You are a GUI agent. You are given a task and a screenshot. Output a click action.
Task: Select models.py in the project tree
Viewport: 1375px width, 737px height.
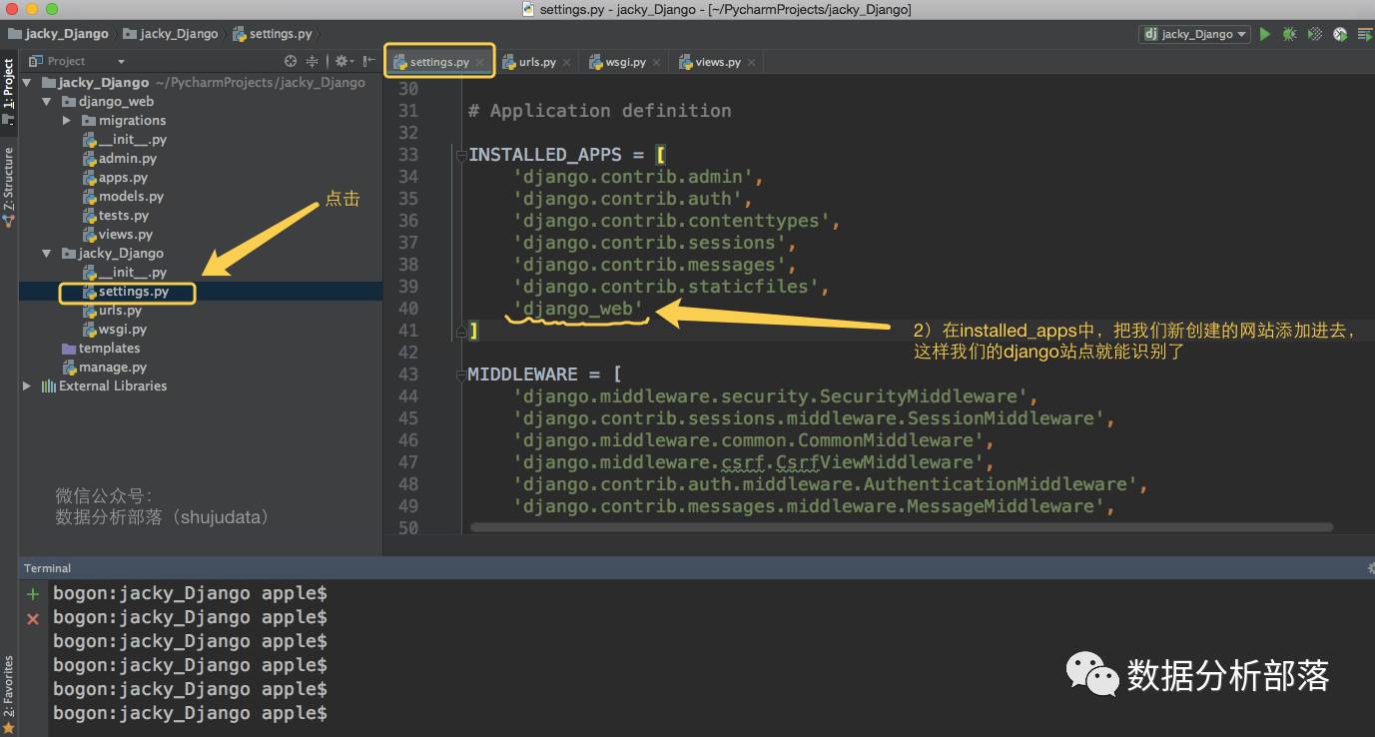tap(123, 197)
